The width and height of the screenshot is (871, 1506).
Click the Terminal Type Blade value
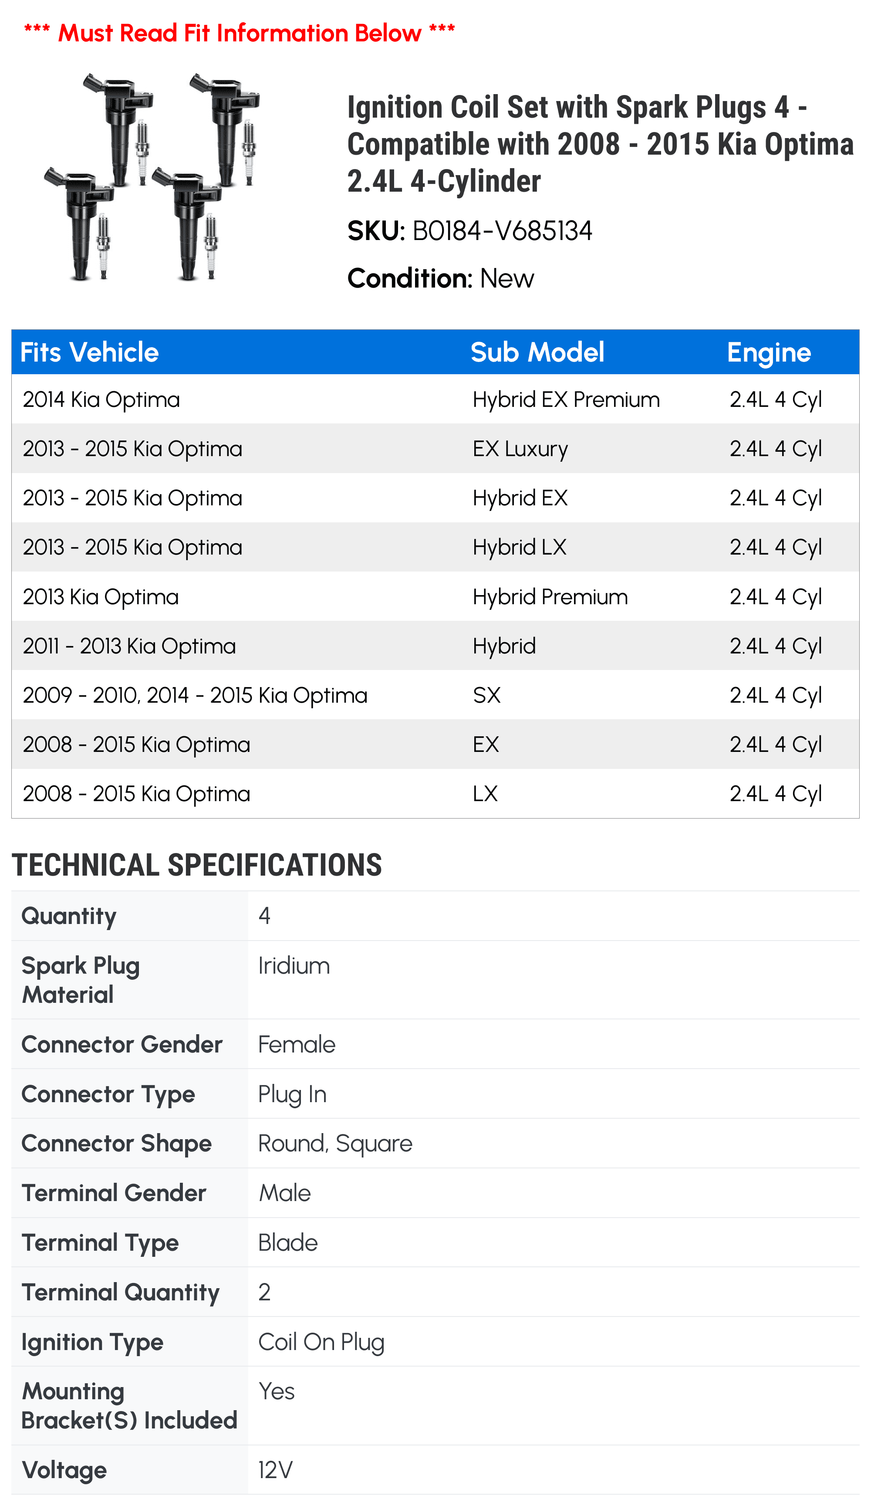coord(288,1242)
